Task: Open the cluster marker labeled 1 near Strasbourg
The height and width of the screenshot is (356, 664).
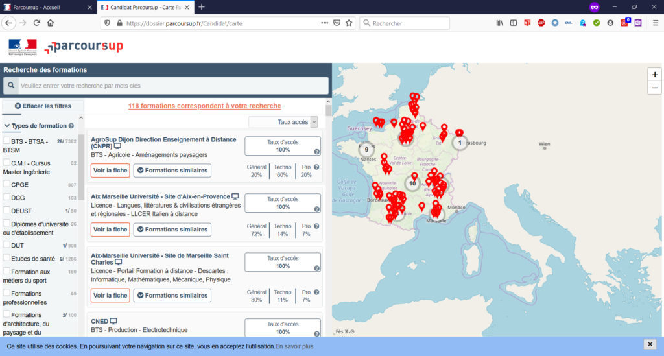Action: click(460, 143)
